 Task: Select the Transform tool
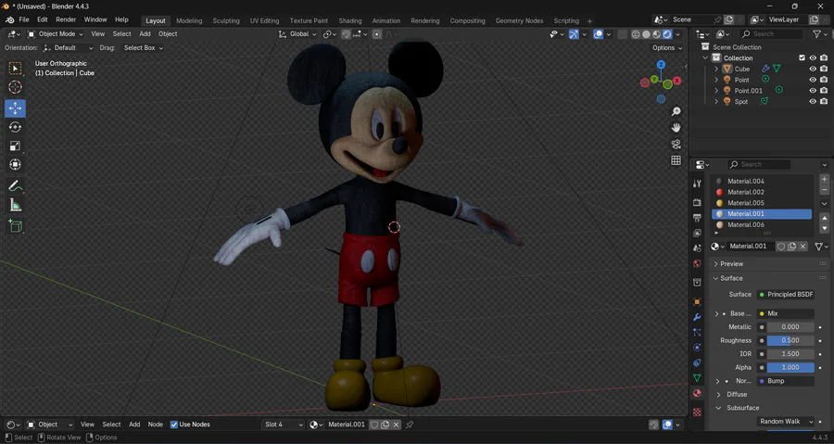click(15, 164)
